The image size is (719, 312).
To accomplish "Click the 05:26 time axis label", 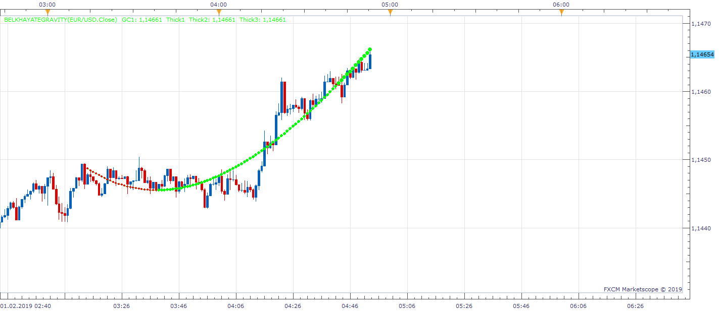I will coord(464,305).
